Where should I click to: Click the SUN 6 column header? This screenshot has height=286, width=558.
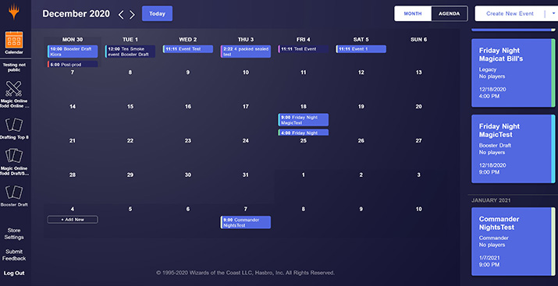418,40
